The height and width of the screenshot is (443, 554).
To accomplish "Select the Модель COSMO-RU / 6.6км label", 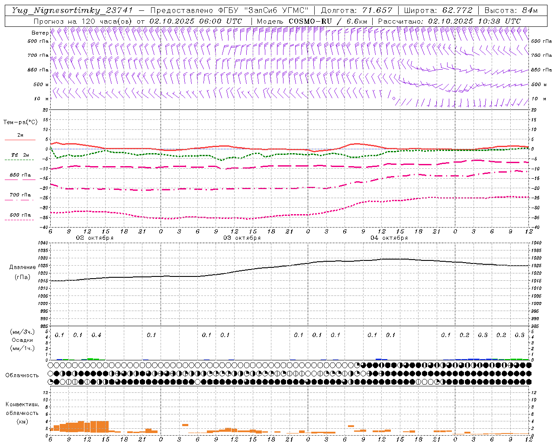I will coord(312,21).
